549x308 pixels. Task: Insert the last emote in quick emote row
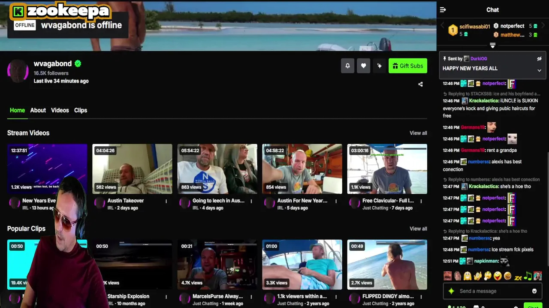click(537, 276)
